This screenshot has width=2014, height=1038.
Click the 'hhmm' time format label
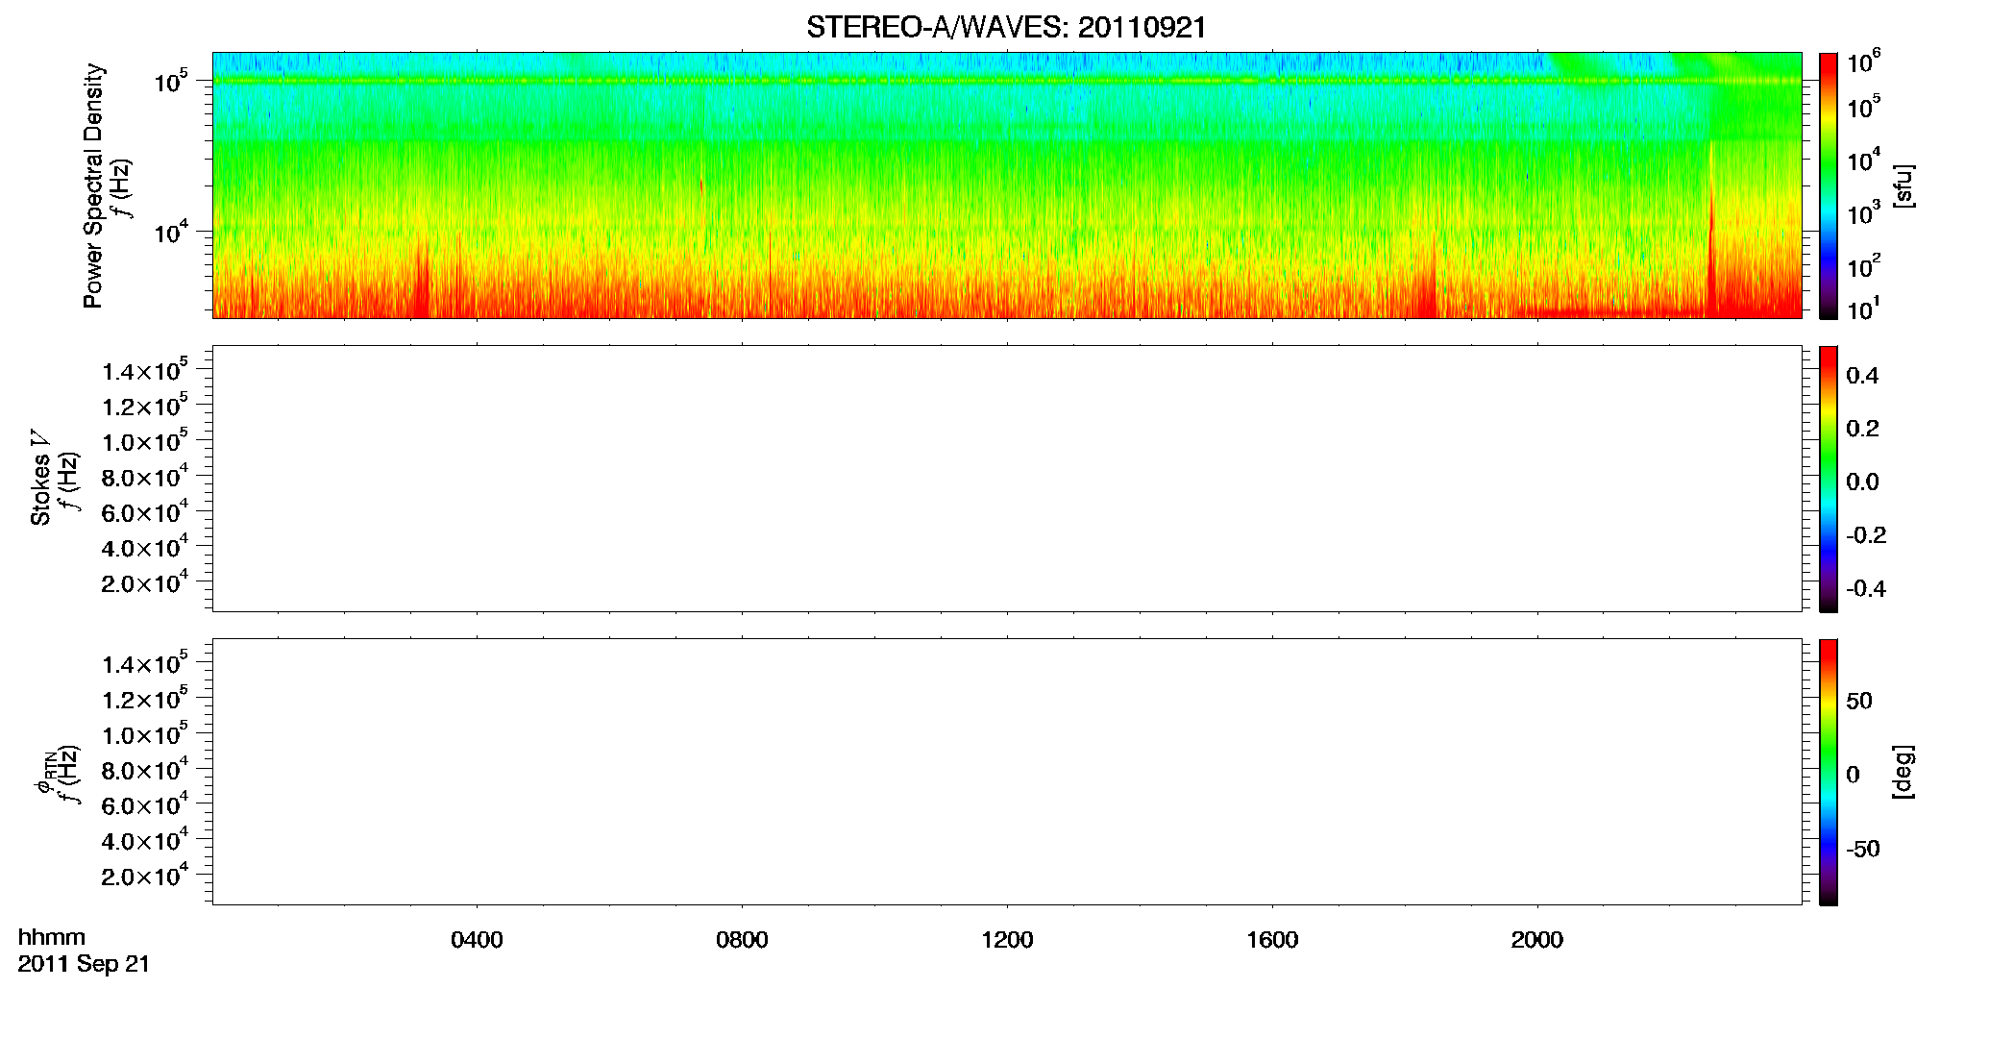[52, 937]
